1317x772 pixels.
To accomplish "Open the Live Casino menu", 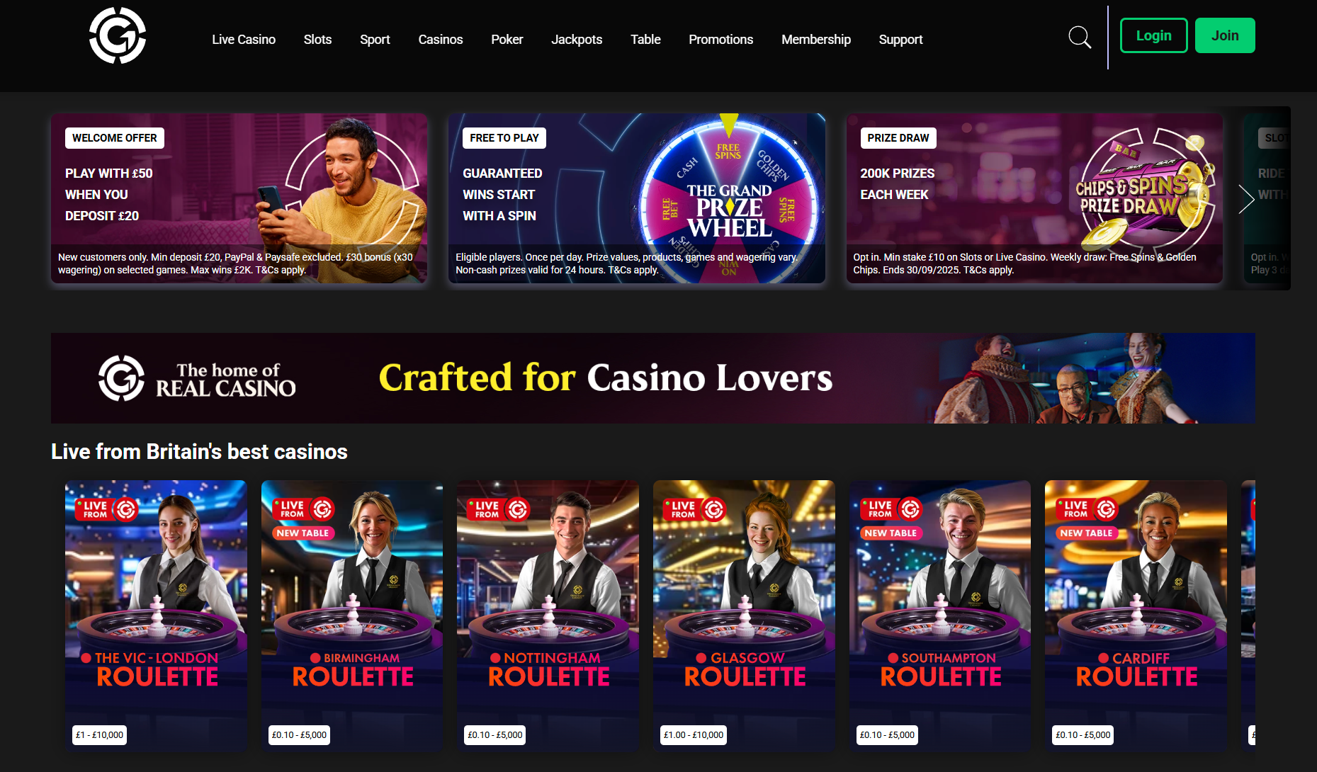I will (244, 40).
